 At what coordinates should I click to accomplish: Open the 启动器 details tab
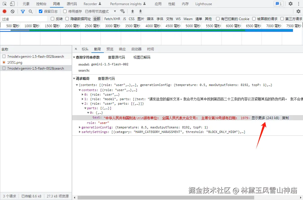pos(136,49)
